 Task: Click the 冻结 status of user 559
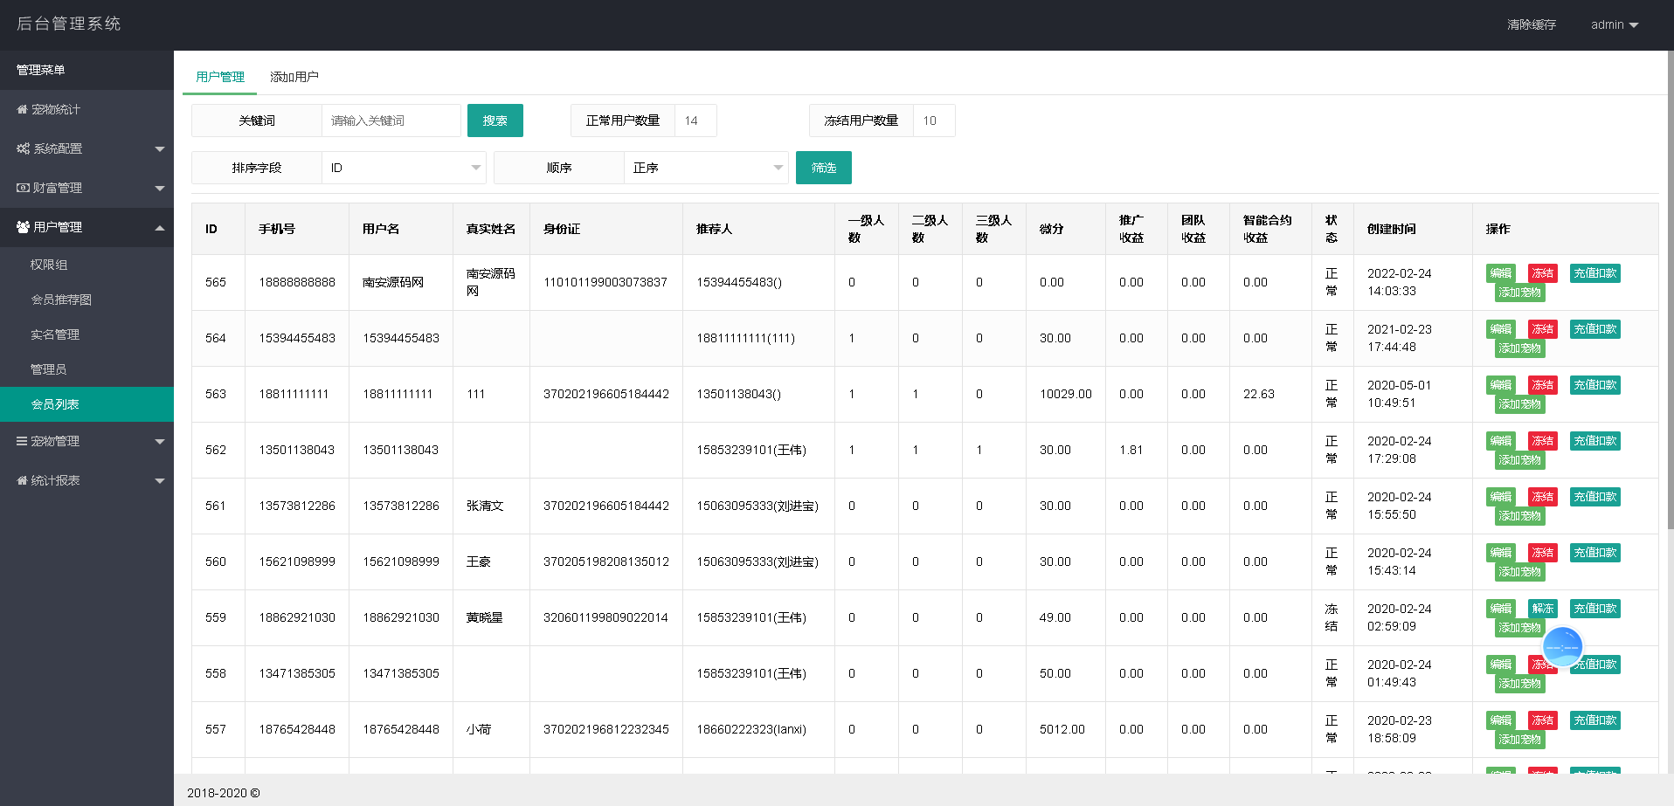click(x=1332, y=617)
